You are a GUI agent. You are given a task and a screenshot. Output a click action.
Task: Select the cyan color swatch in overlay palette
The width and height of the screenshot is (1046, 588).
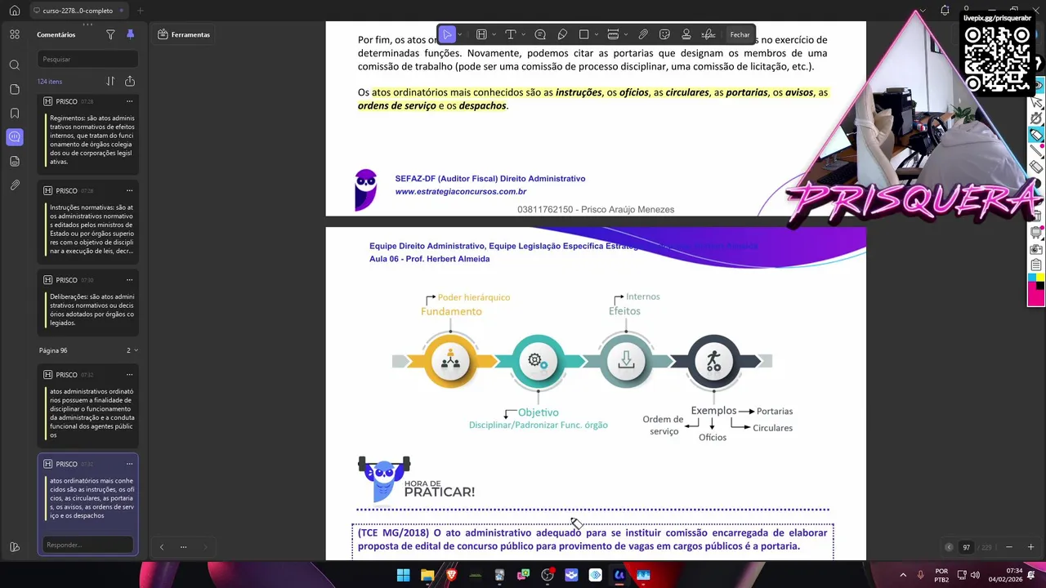pos(1032,278)
